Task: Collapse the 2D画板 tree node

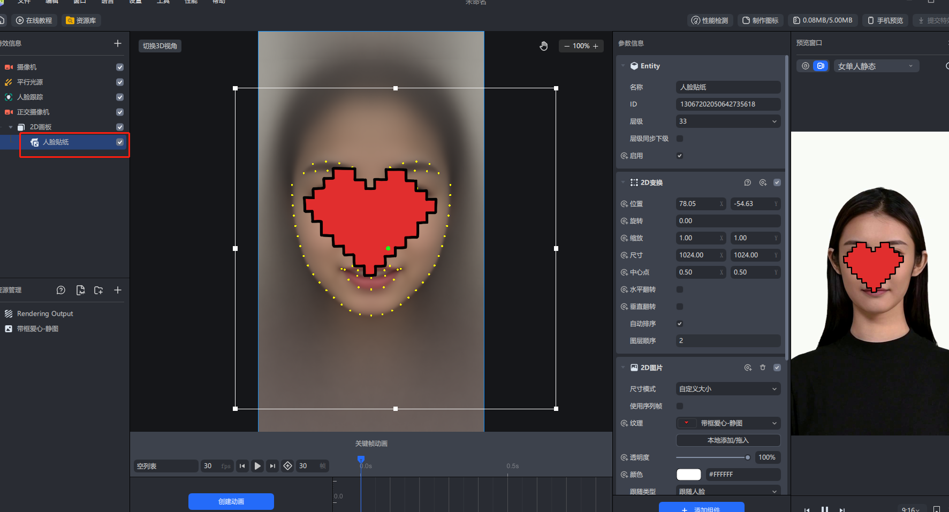Action: click(x=11, y=127)
